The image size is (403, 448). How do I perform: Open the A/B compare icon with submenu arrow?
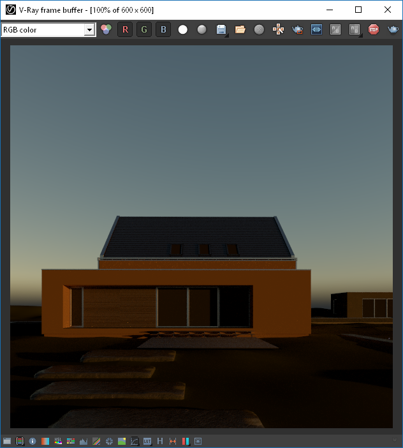(355, 29)
